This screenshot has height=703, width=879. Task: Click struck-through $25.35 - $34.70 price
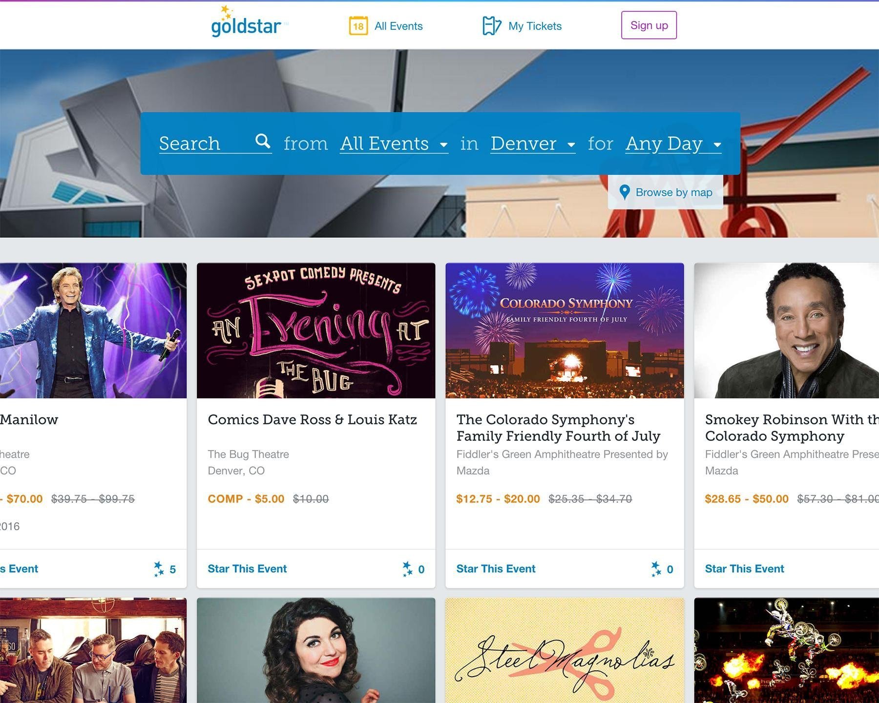[x=590, y=499]
